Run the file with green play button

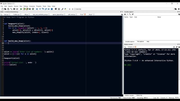pyautogui.click(x=21, y=9)
